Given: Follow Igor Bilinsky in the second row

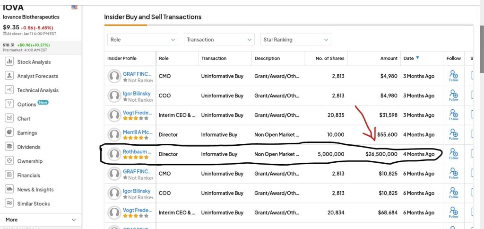Looking at the screenshot, I should point(453,95).
